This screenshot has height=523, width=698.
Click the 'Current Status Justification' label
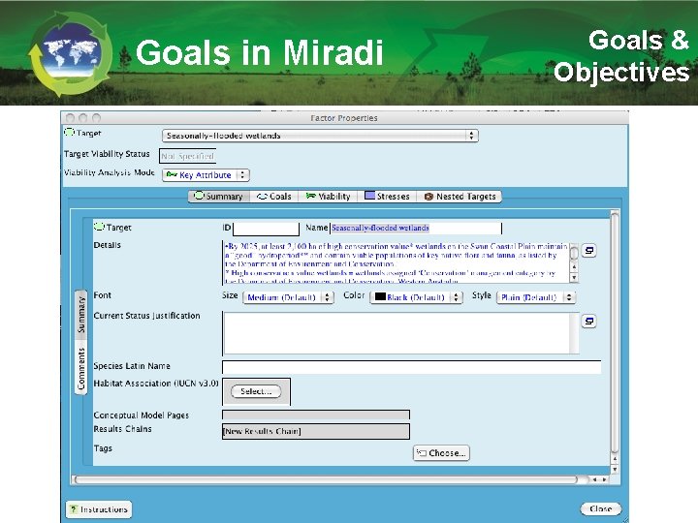coord(146,316)
